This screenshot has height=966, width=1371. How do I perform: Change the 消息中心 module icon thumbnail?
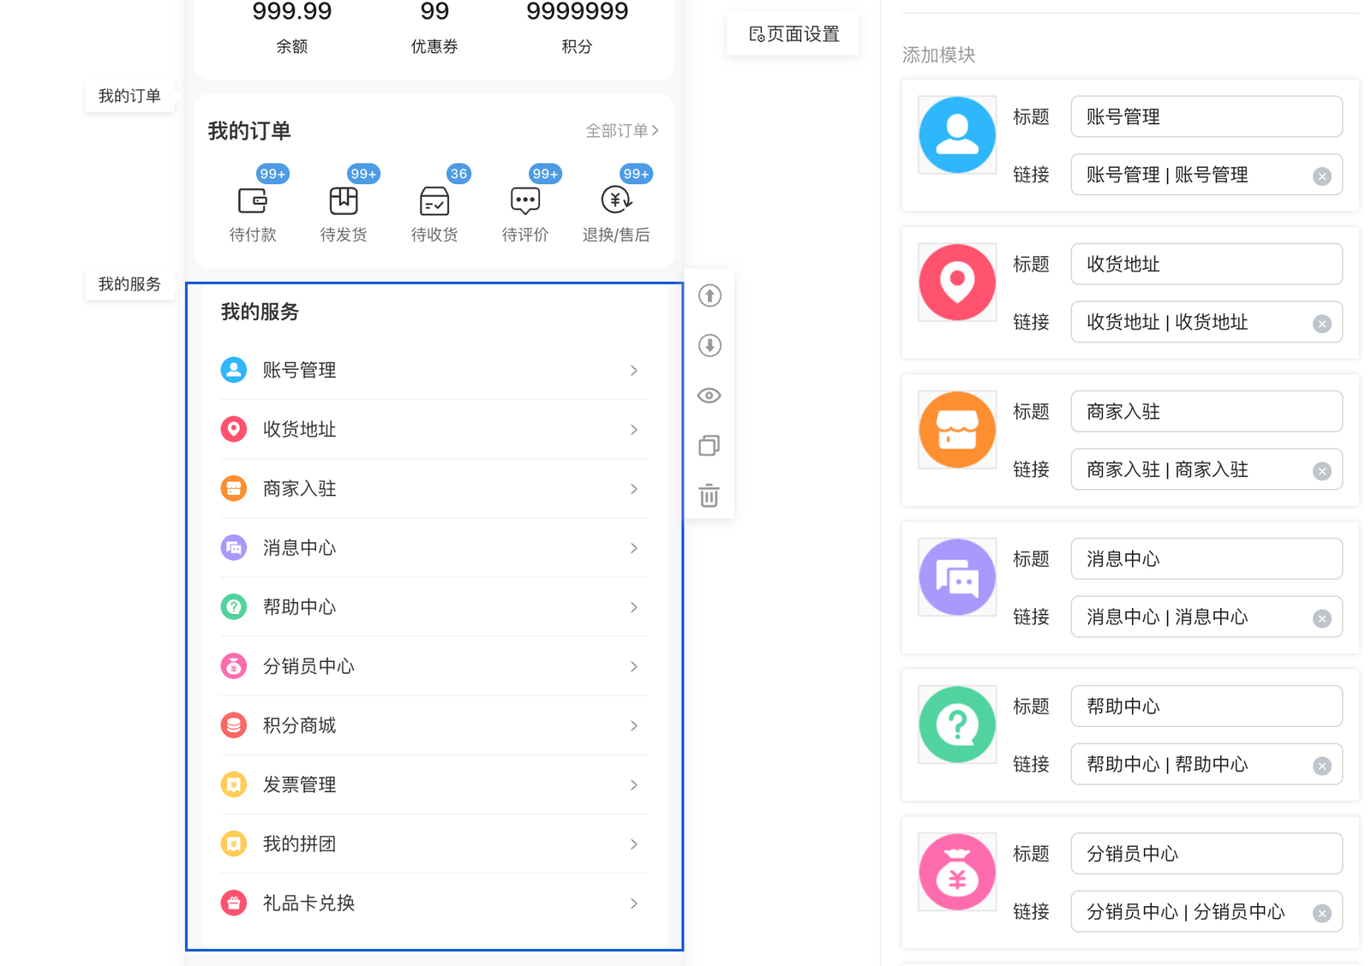tap(957, 577)
